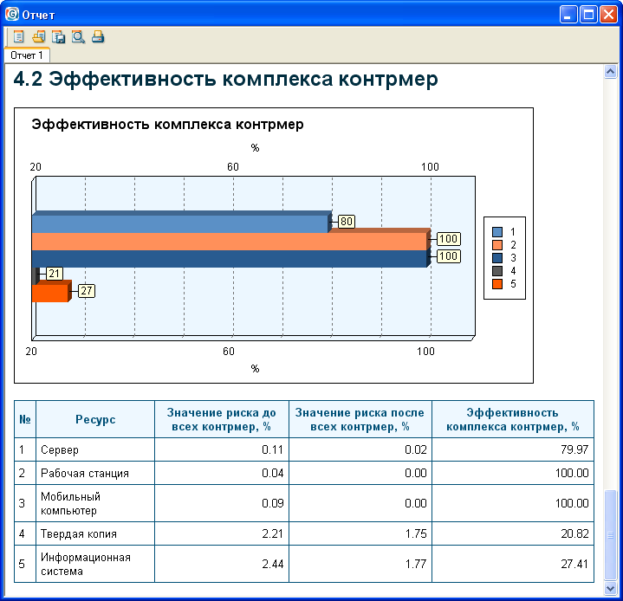
Task: Click header Значение риска после всех контрмер
Action: tap(360, 419)
